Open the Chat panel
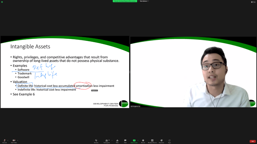The image size is (257, 144). point(125,141)
